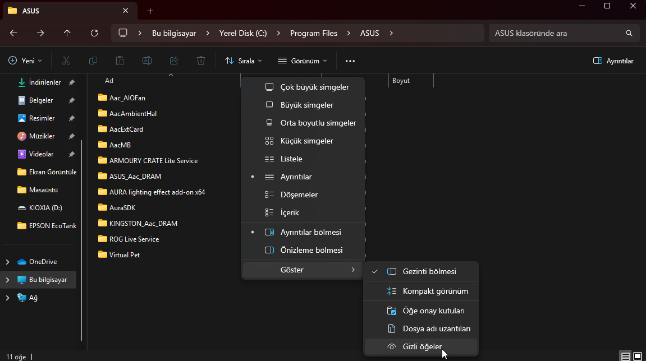Click the Rename icon in the toolbar
The width and height of the screenshot is (646, 361).
tap(147, 61)
